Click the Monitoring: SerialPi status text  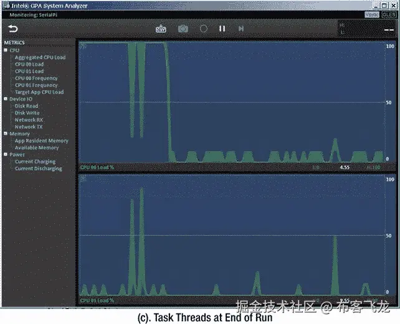coord(34,15)
